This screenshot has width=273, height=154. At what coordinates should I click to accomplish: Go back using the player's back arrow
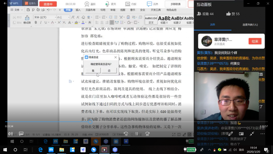pos(5,3)
